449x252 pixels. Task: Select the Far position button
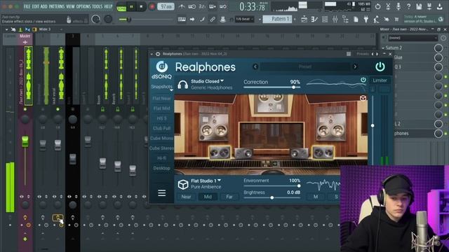pyautogui.click(x=229, y=197)
